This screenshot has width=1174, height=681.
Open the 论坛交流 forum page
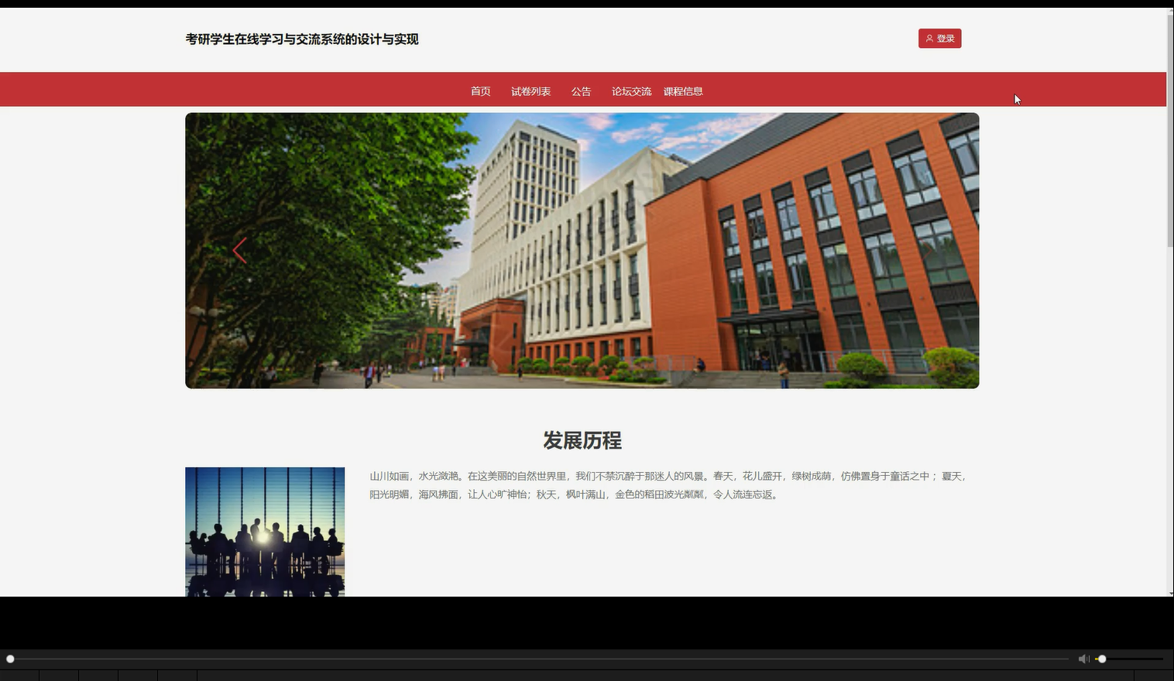click(x=631, y=91)
